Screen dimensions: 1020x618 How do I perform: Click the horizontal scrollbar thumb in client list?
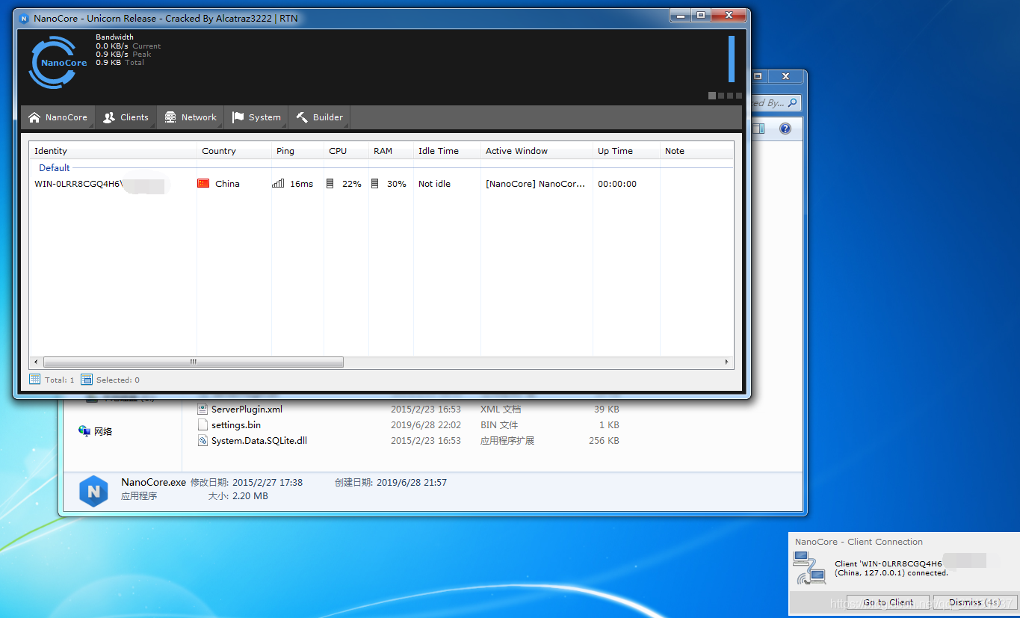click(x=192, y=362)
